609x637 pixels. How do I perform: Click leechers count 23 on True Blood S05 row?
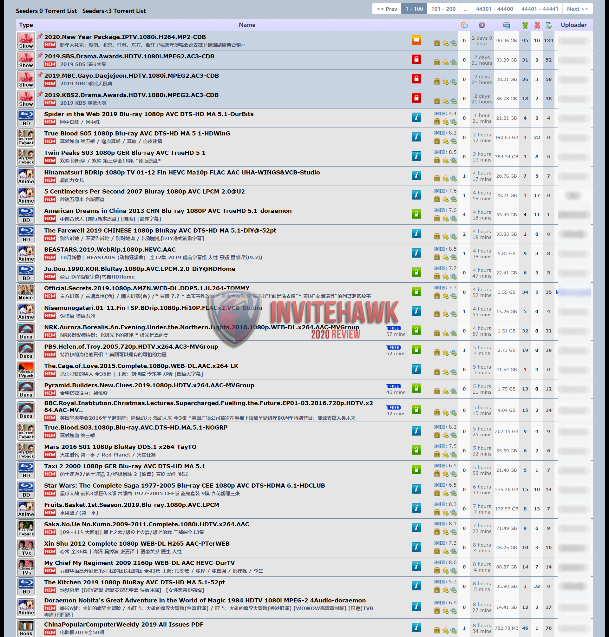click(x=537, y=137)
